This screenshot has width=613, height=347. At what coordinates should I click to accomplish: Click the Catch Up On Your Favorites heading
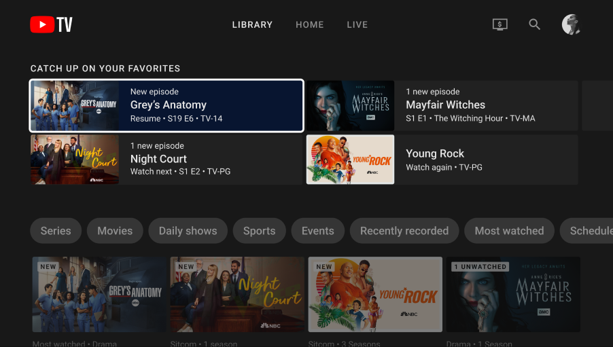click(x=105, y=69)
